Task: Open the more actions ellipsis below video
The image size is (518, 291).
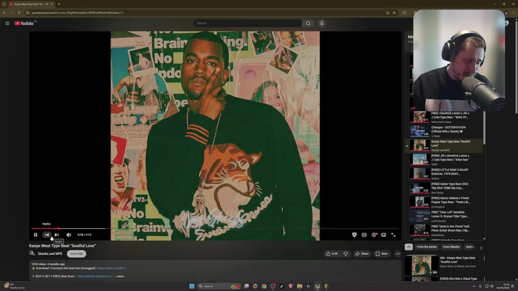Action: tap(398, 254)
